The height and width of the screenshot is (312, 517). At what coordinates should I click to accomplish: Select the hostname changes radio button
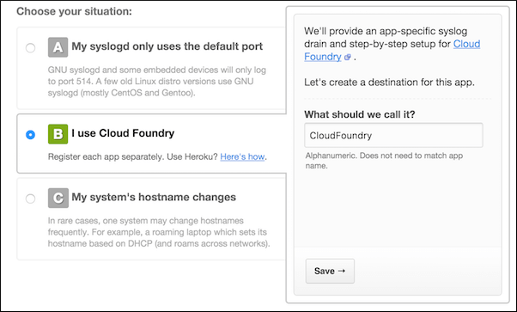tap(30, 199)
